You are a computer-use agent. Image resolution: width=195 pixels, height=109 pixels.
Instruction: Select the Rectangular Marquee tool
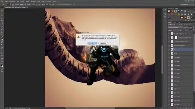pos(2,13)
